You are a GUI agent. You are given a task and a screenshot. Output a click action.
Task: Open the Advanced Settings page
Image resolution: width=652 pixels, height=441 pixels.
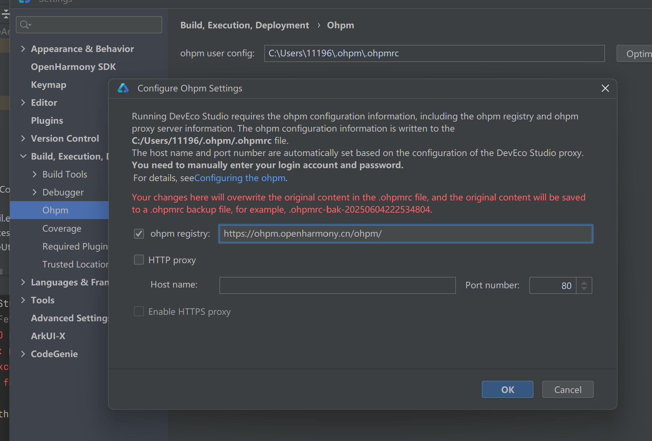(x=70, y=318)
